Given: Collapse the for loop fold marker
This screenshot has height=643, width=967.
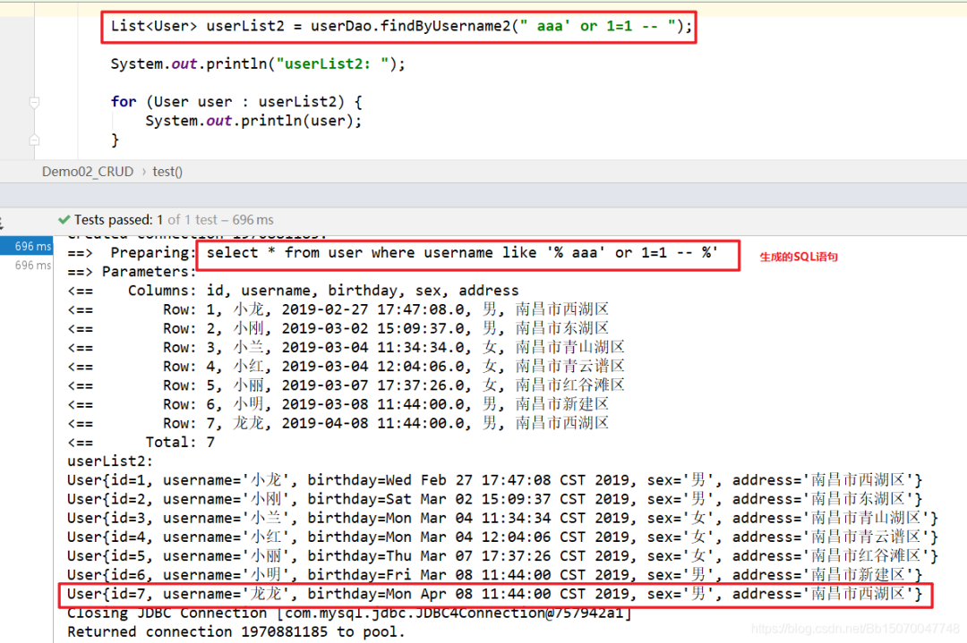Looking at the screenshot, I should [35, 102].
